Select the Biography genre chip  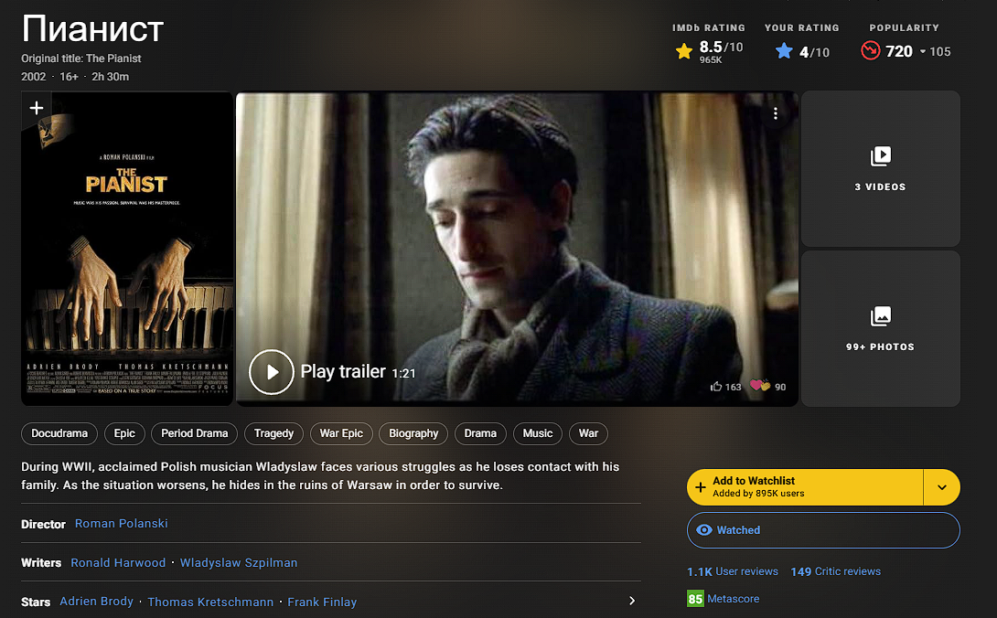414,433
